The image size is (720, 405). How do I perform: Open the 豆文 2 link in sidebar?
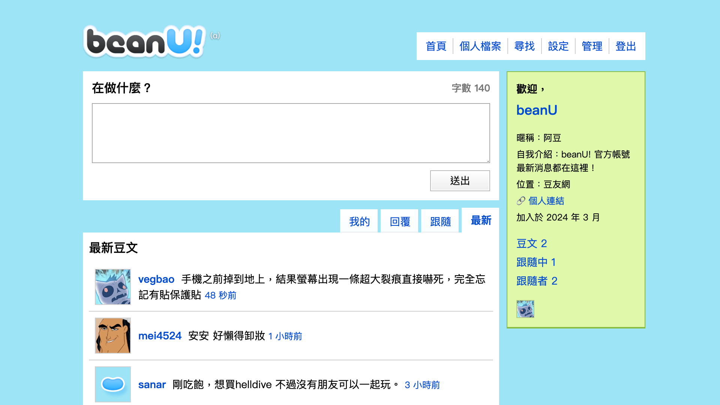pos(531,243)
